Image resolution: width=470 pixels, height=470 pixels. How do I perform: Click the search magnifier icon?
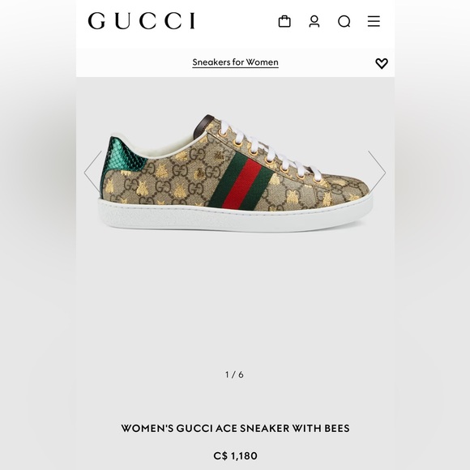(x=344, y=22)
